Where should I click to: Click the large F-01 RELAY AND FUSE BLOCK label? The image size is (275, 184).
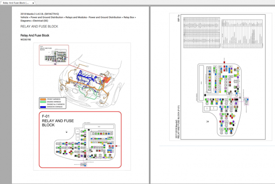58,121
